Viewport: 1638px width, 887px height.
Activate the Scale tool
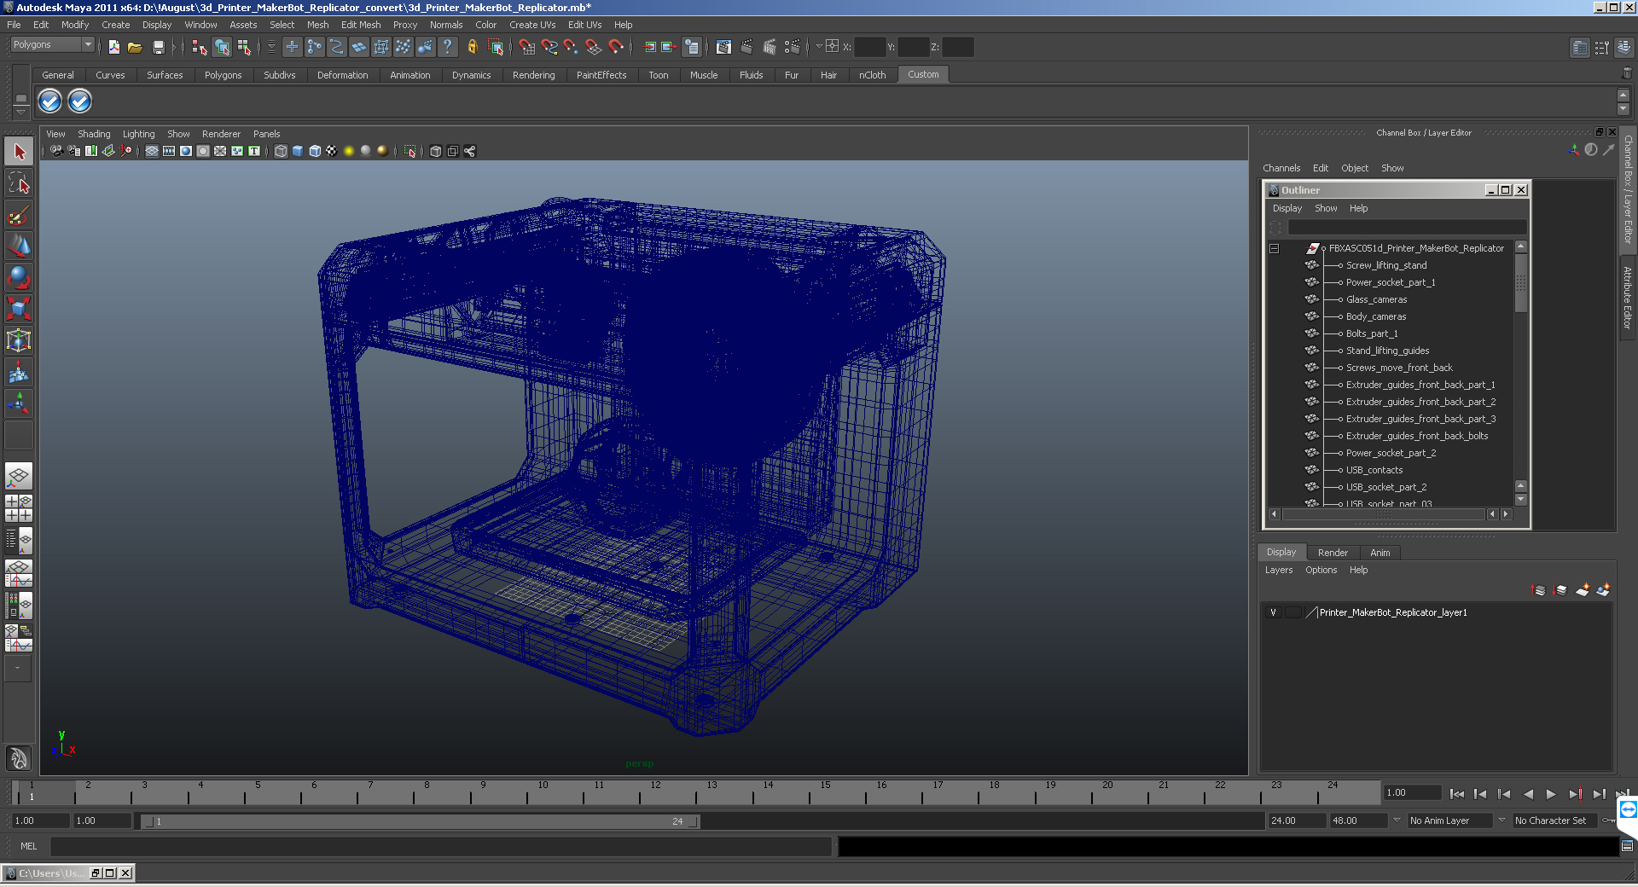(x=19, y=309)
